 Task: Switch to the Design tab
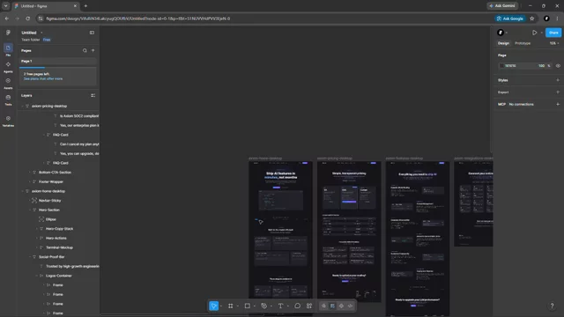(x=503, y=43)
